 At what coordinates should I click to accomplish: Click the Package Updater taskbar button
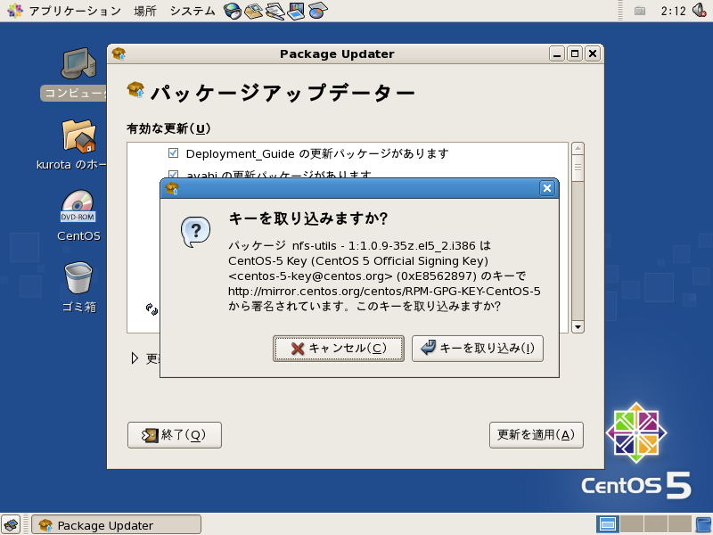click(117, 524)
